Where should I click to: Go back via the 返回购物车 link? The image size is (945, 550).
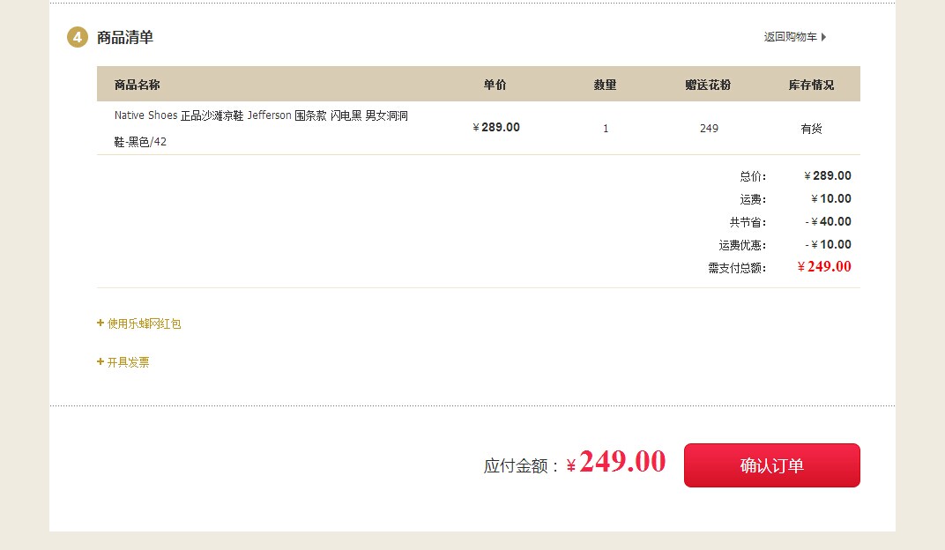[790, 37]
